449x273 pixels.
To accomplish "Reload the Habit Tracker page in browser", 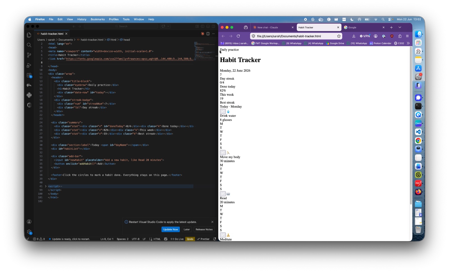I will tap(238, 36).
